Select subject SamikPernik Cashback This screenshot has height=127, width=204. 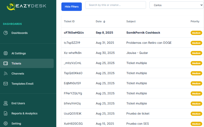tap(143, 33)
